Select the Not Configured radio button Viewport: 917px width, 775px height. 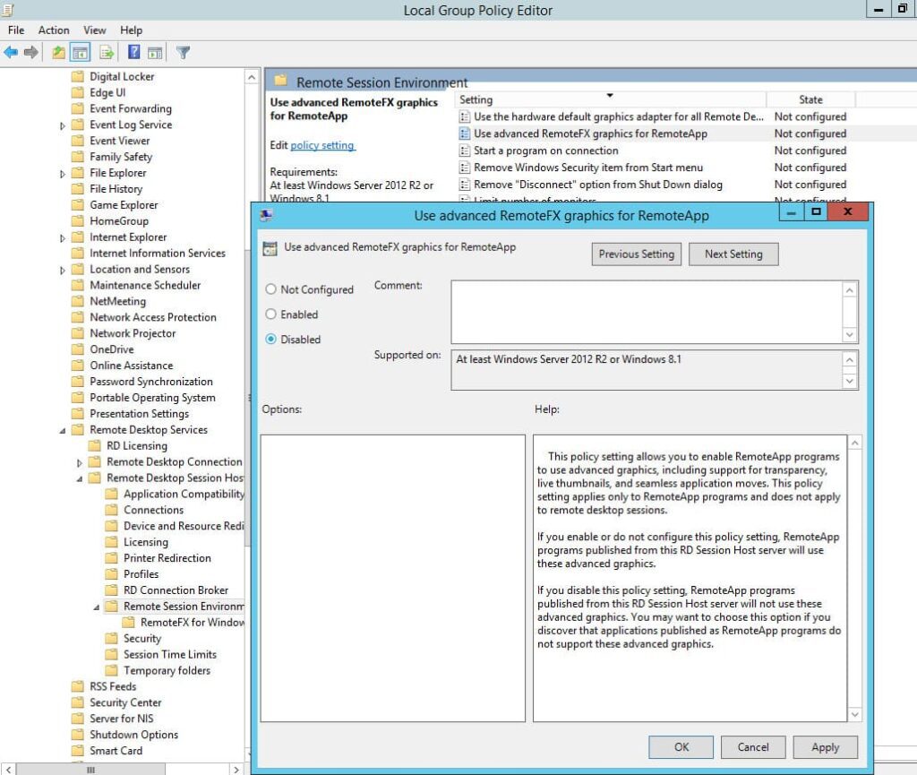pyautogui.click(x=270, y=289)
